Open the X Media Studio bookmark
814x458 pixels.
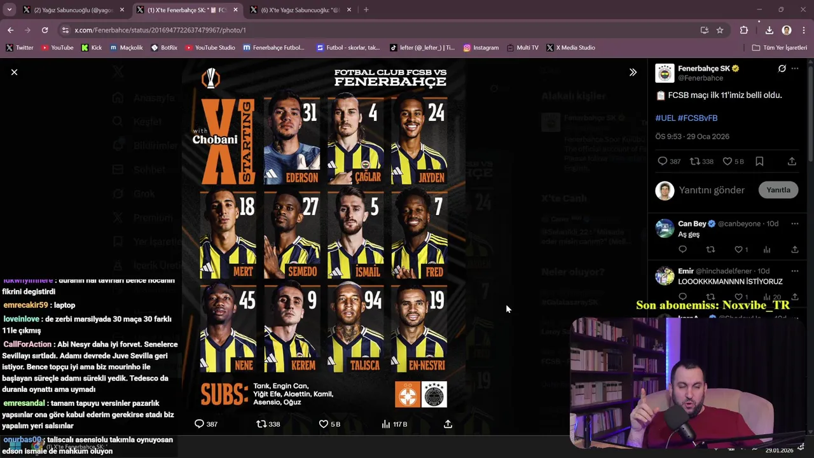[570, 48]
